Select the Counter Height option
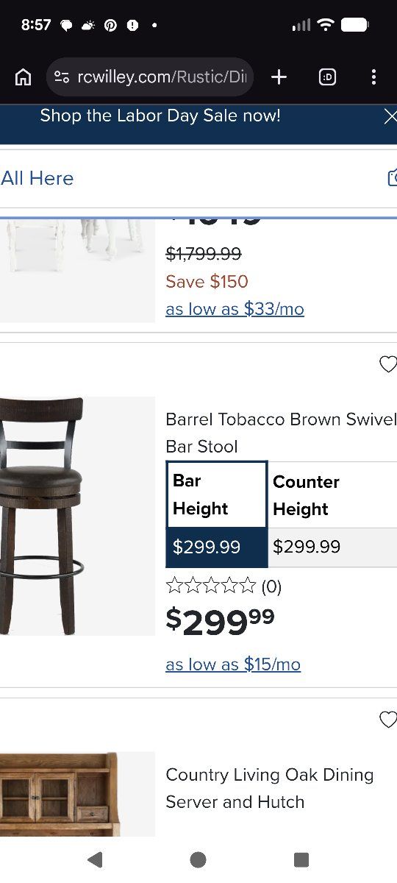 332,514
